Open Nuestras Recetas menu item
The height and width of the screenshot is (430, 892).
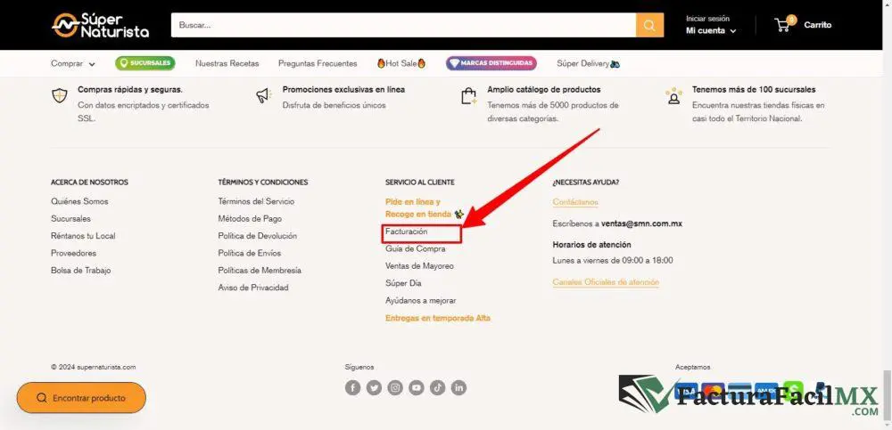[x=227, y=63]
